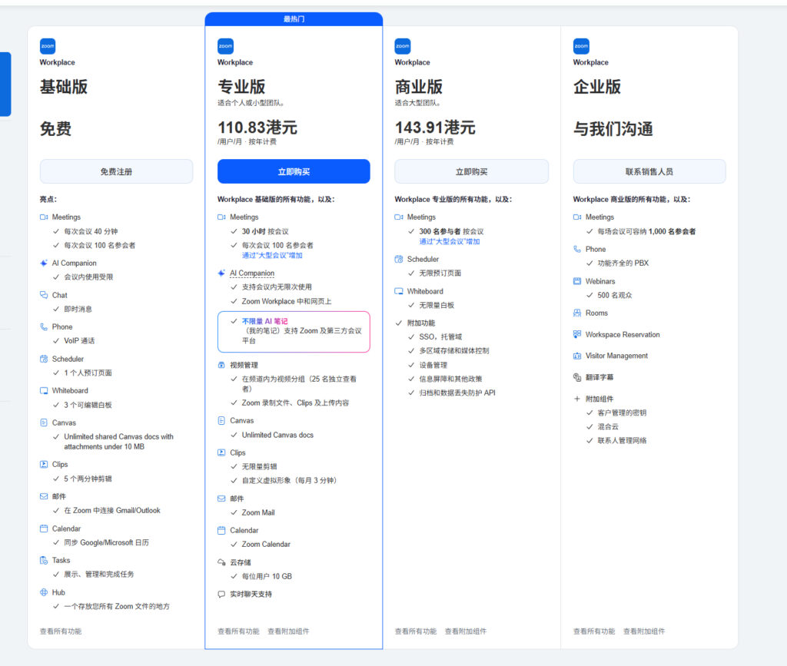
Task: Click the Phone handset icon in the 基础版 plan
Action: (44, 326)
